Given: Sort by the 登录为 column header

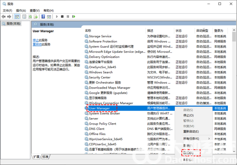Looking at the screenshot, I should pos(219,30).
